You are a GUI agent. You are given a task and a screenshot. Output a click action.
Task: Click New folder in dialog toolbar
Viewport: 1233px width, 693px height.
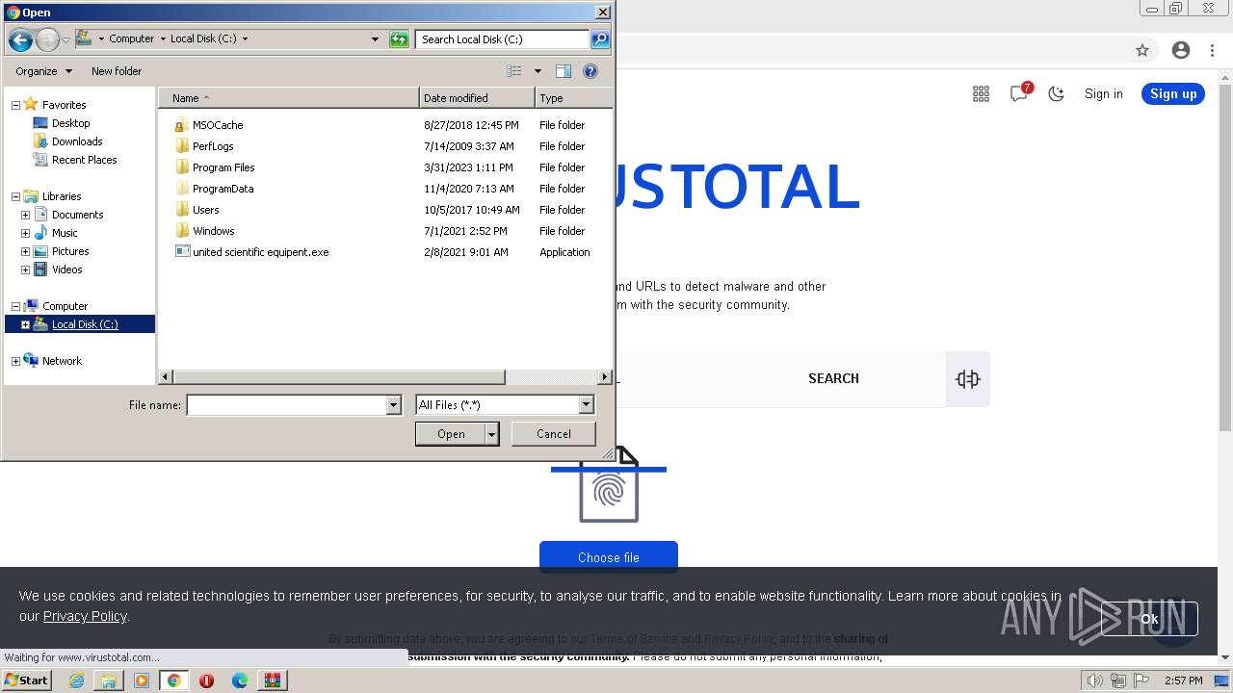(117, 71)
